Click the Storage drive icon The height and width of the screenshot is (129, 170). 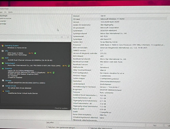3,80
